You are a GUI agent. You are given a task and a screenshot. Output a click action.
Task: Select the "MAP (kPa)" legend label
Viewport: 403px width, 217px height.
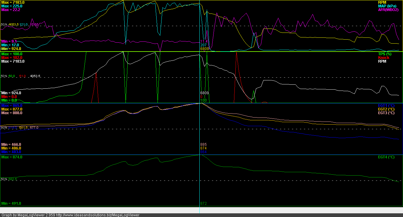tap(387, 6)
